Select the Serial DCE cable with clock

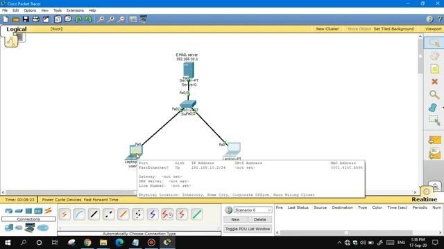(x=167, y=214)
